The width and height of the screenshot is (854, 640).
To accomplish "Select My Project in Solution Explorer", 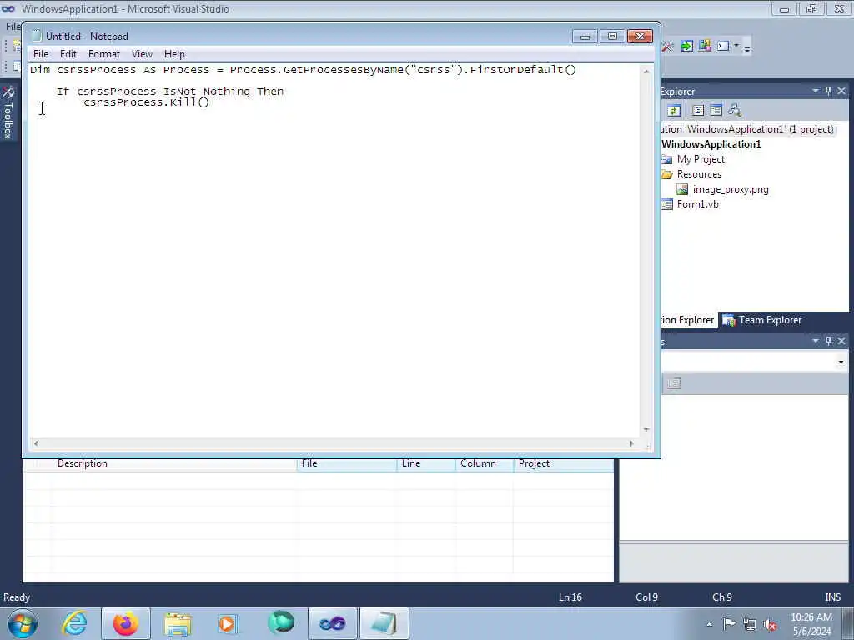I will pyautogui.click(x=701, y=159).
